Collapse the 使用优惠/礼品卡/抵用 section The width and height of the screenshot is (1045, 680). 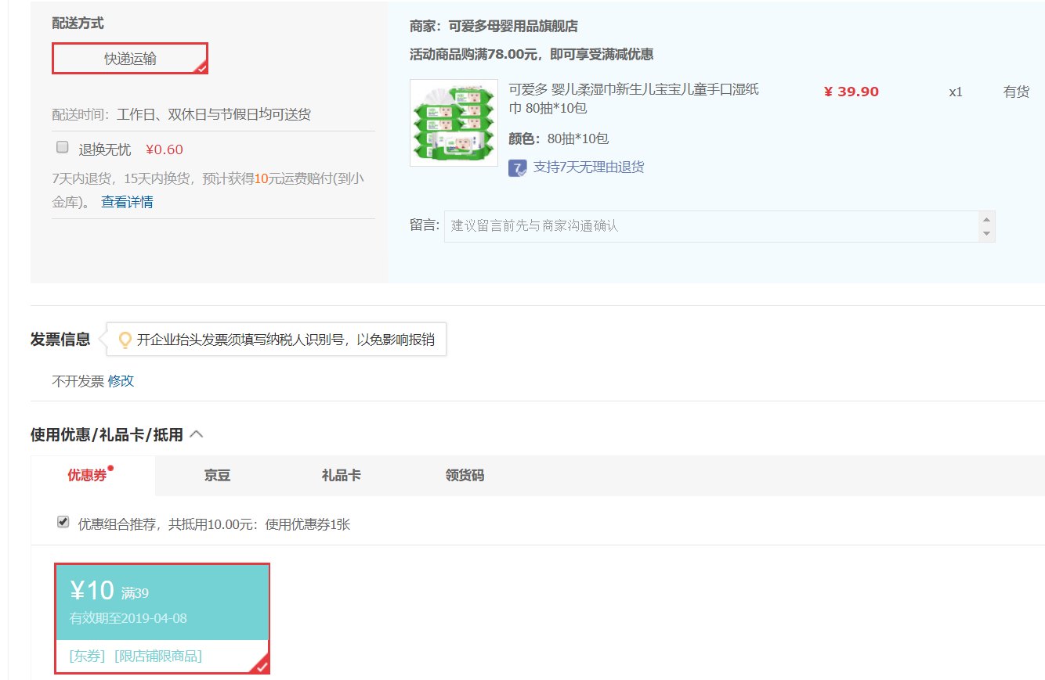(197, 434)
